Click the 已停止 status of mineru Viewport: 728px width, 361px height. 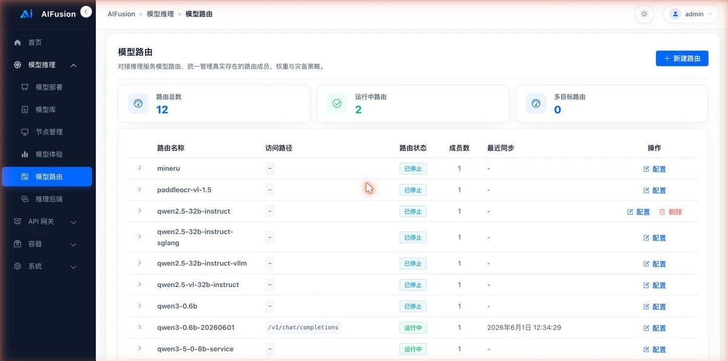tap(413, 168)
